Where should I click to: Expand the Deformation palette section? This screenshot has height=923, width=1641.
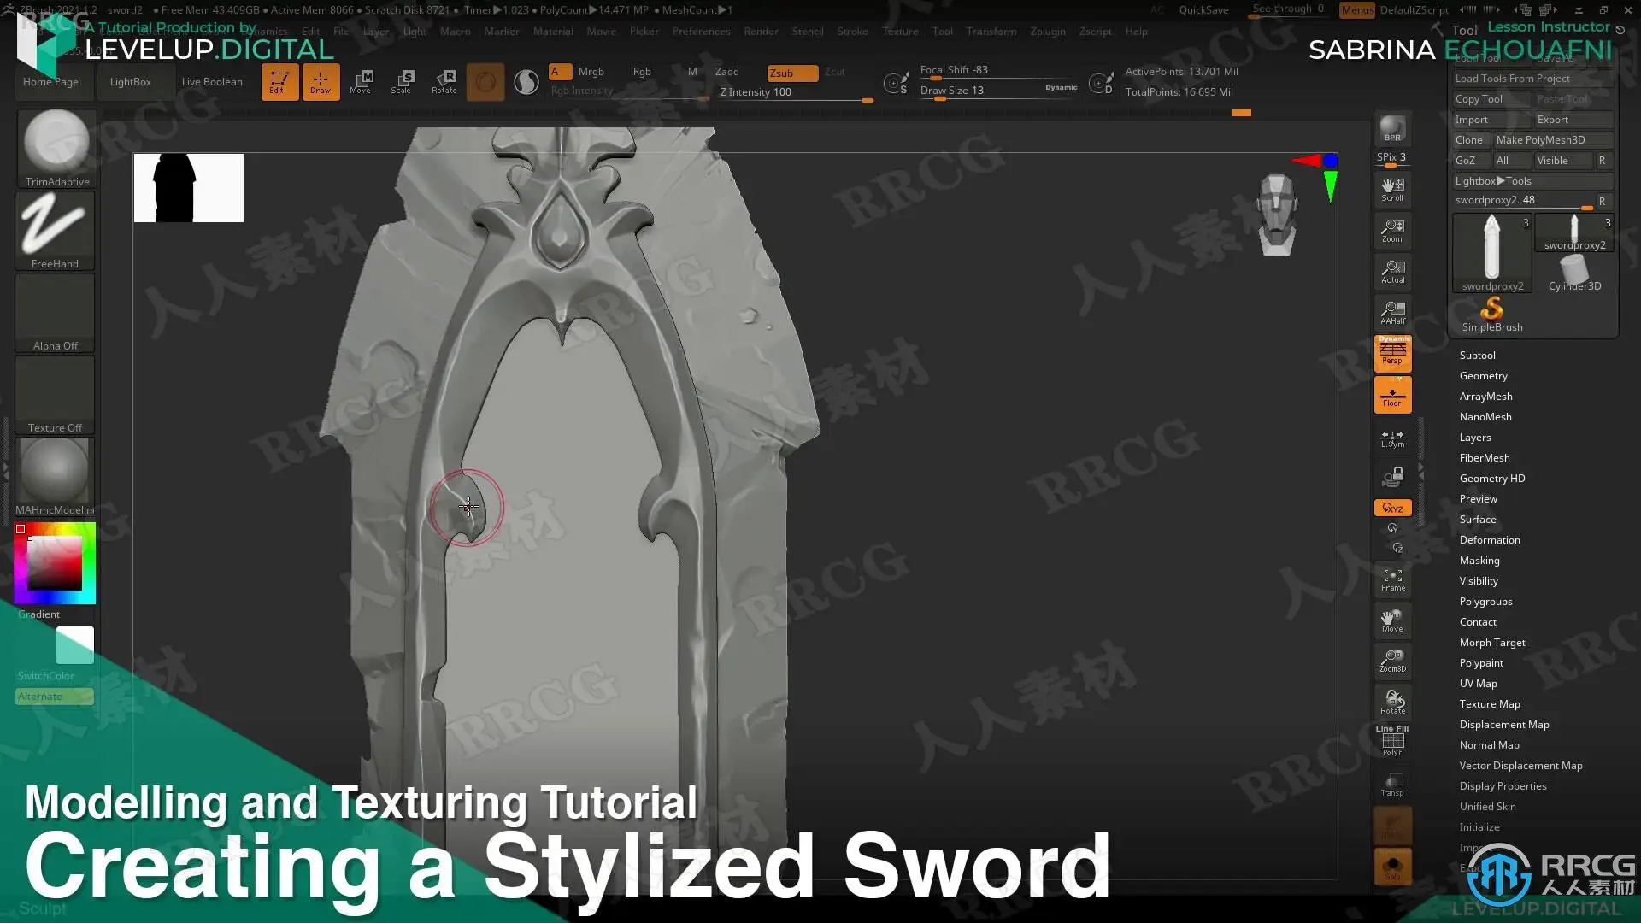click(1489, 540)
